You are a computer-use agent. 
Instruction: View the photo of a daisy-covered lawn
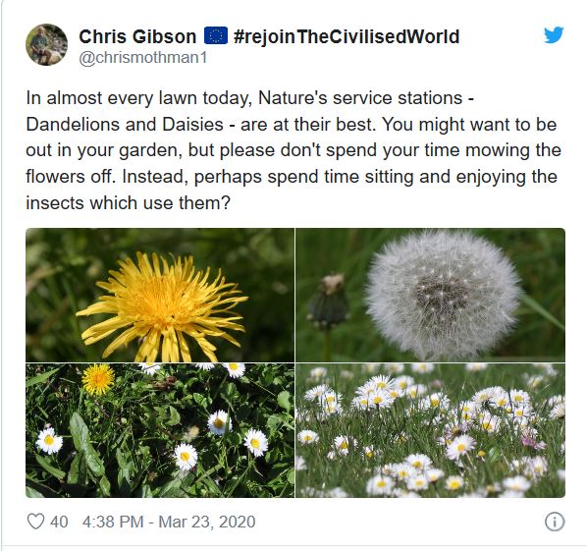(x=431, y=430)
